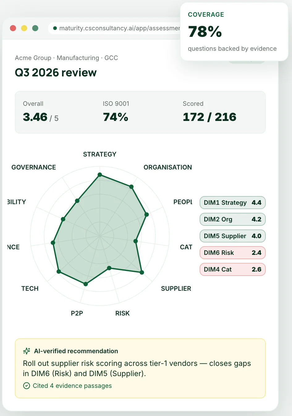Click the RISK axis label

pyautogui.click(x=123, y=313)
